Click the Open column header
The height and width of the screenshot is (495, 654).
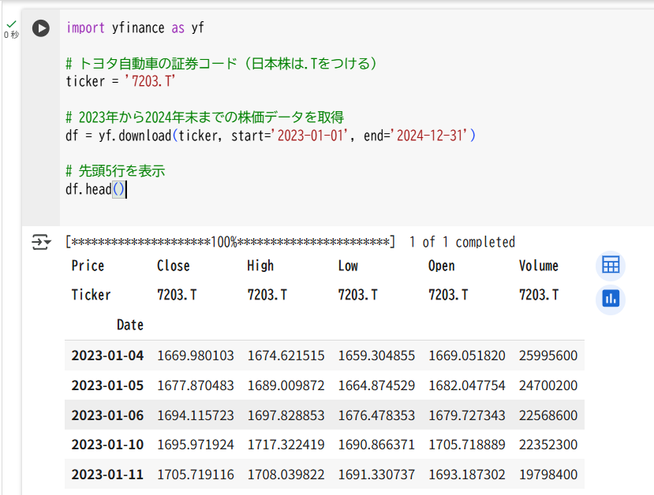441,266
